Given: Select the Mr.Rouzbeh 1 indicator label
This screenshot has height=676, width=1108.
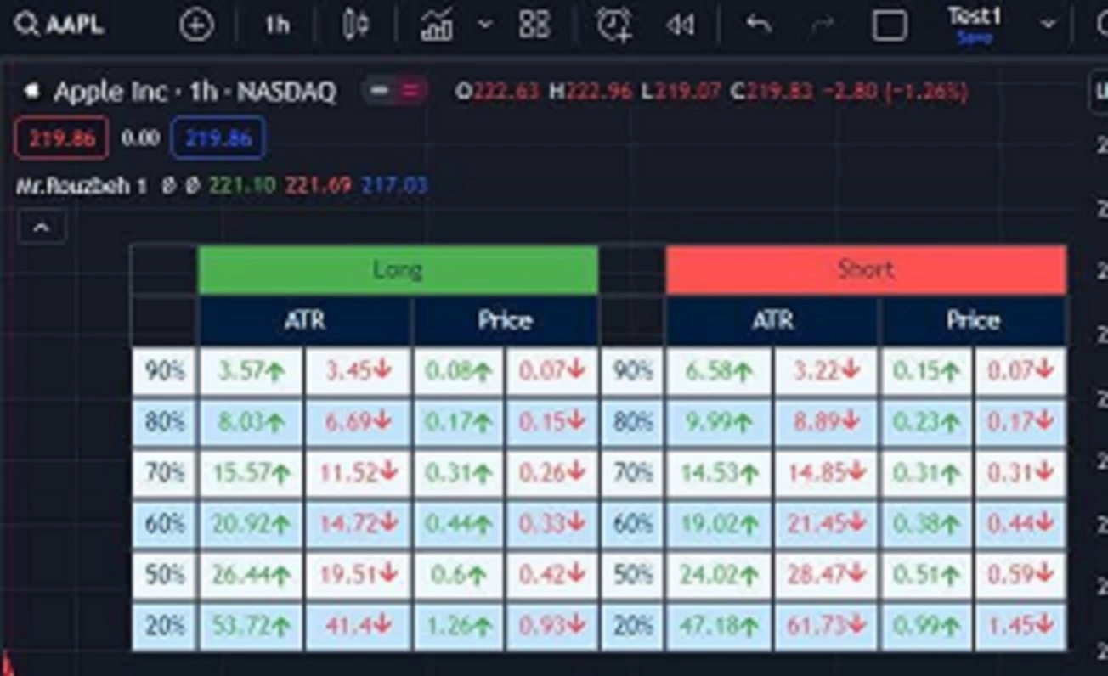Looking at the screenshot, I should [82, 185].
